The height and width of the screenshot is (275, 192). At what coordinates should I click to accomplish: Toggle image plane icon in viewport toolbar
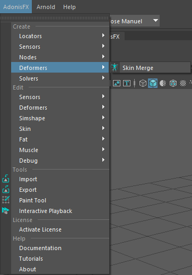coord(117,83)
